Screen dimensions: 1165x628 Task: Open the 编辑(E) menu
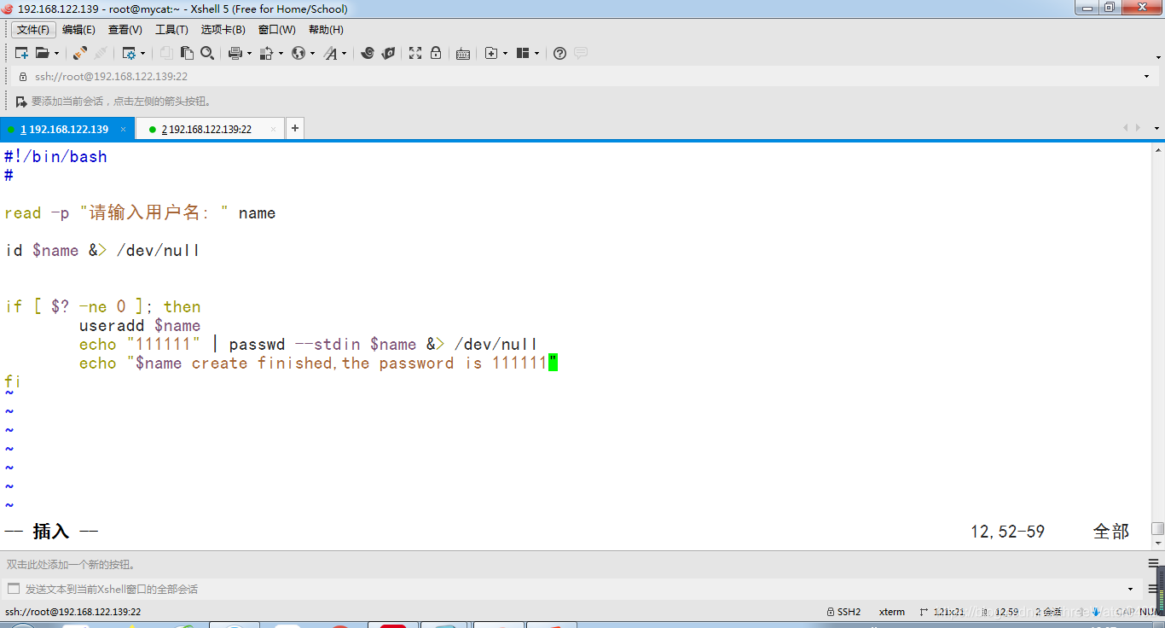point(78,30)
